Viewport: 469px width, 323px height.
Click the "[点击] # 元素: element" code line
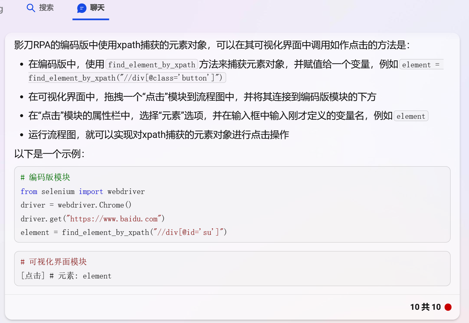coord(66,276)
